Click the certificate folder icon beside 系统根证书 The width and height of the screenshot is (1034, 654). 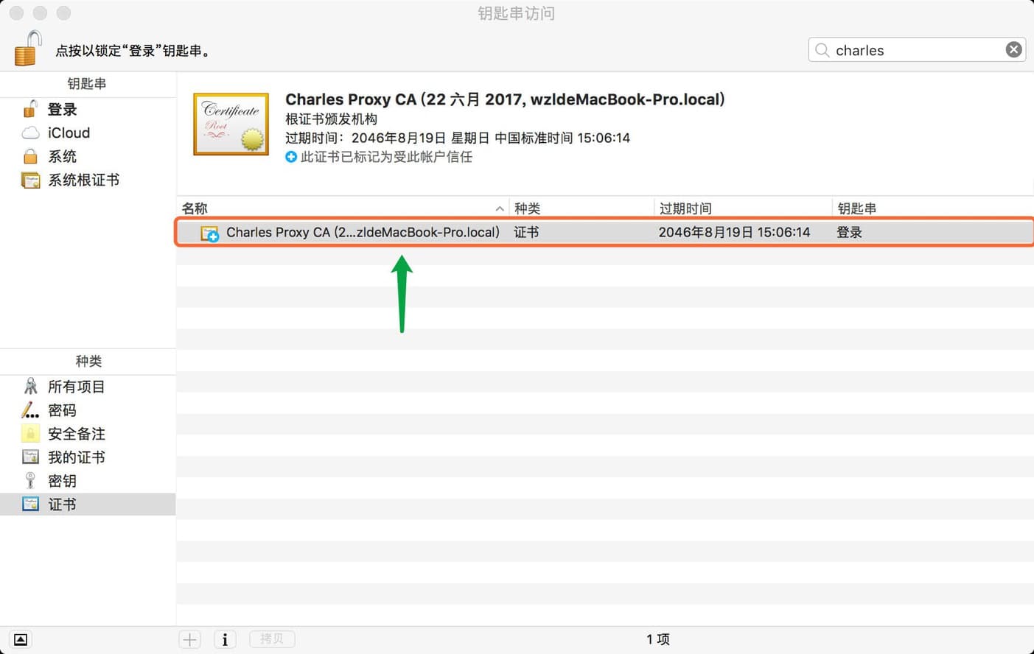[x=30, y=180]
